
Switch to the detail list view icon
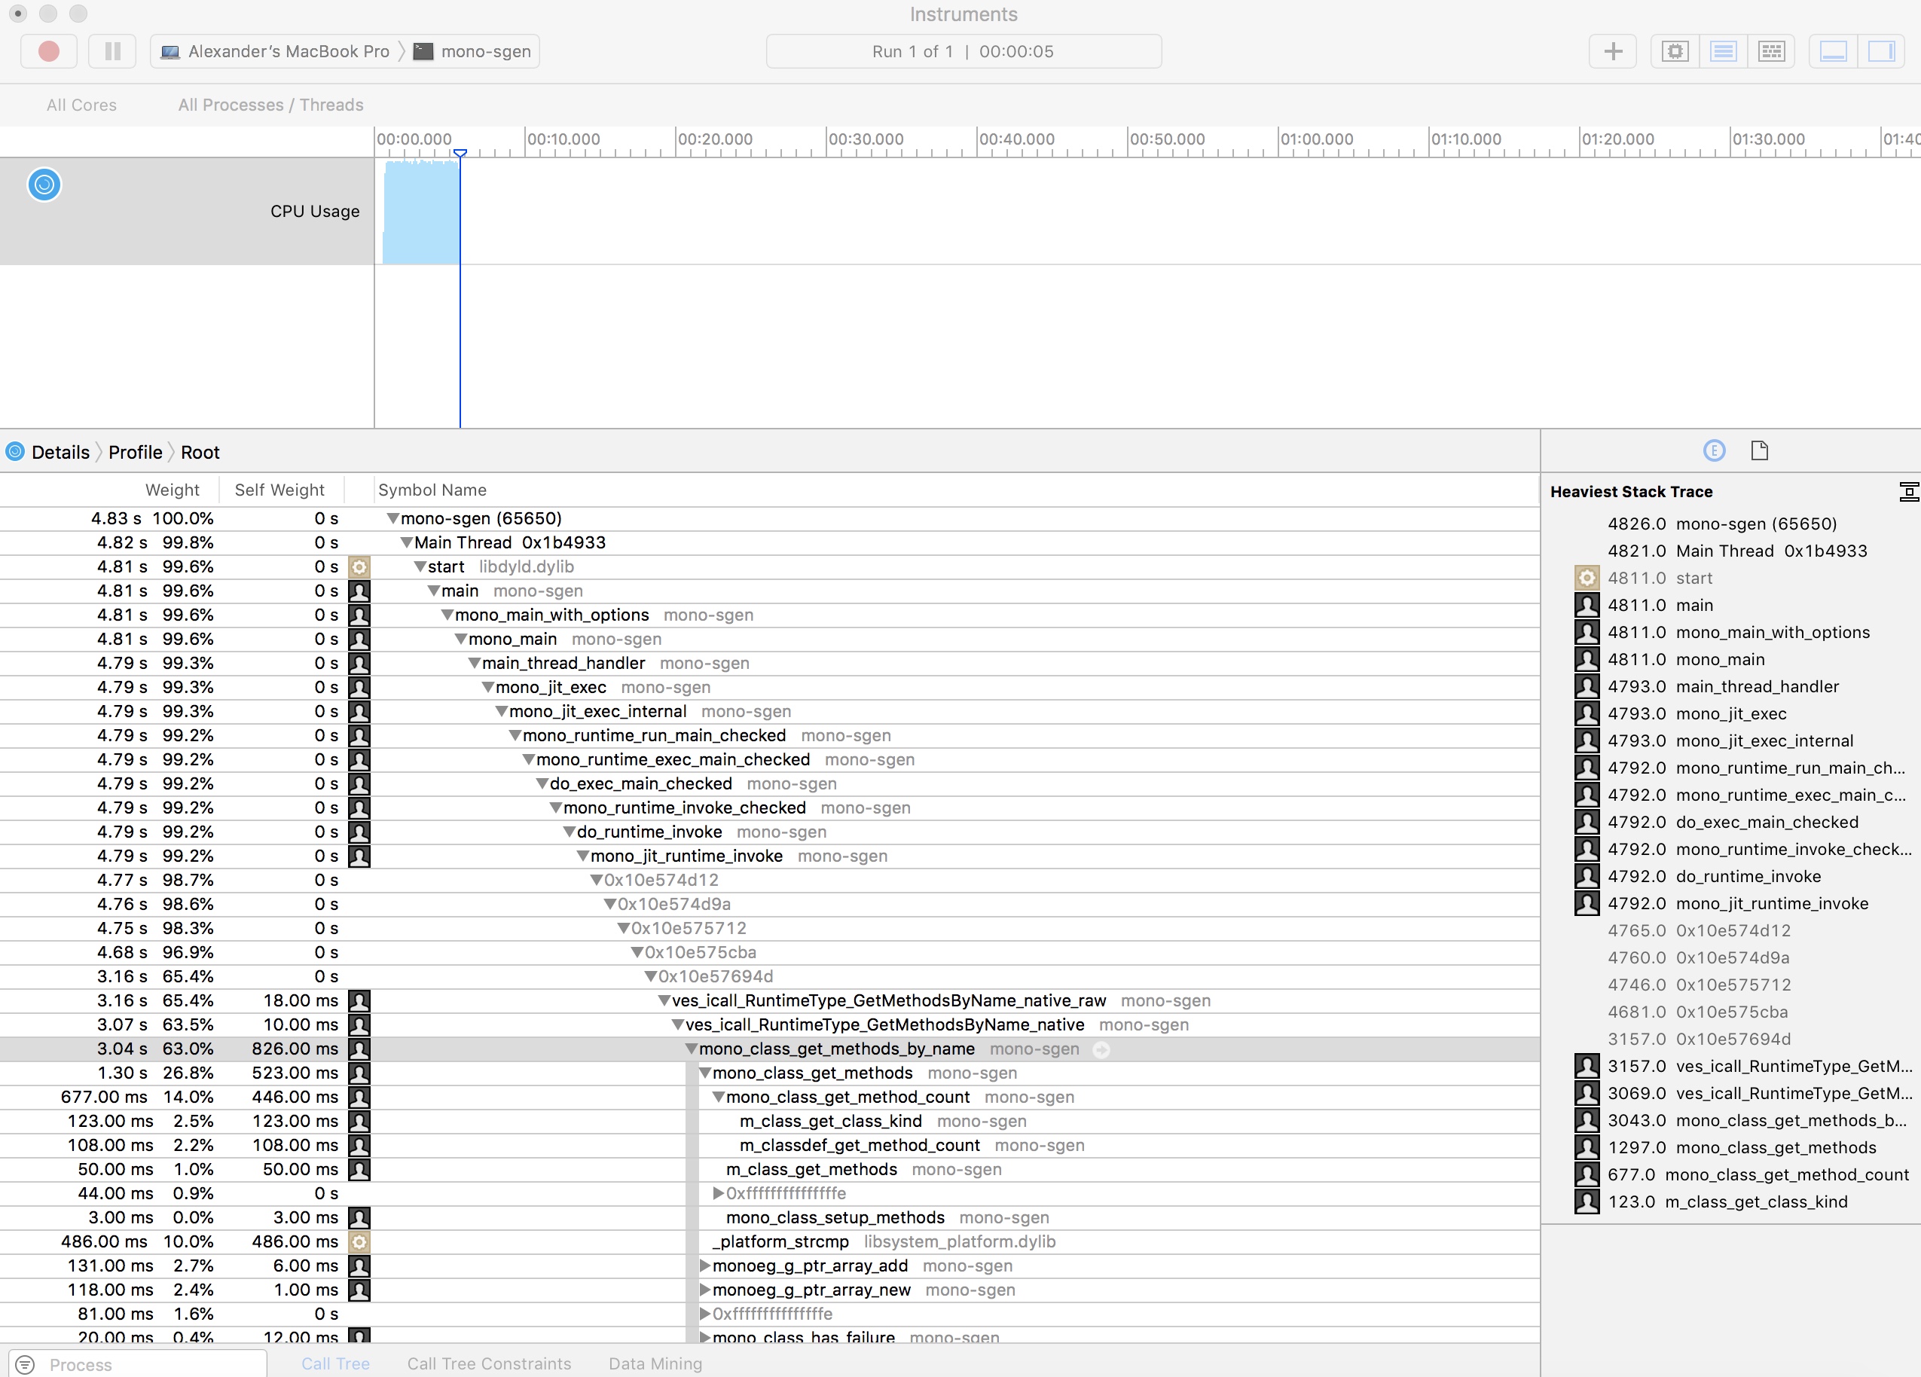pos(1723,50)
